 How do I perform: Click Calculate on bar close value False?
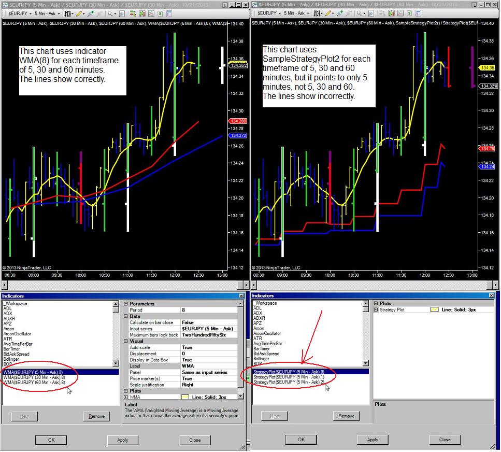(x=209, y=322)
